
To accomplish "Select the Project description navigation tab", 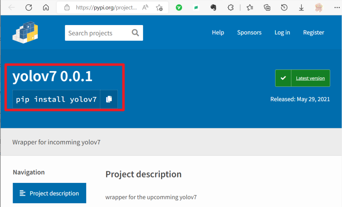I will (49, 193).
